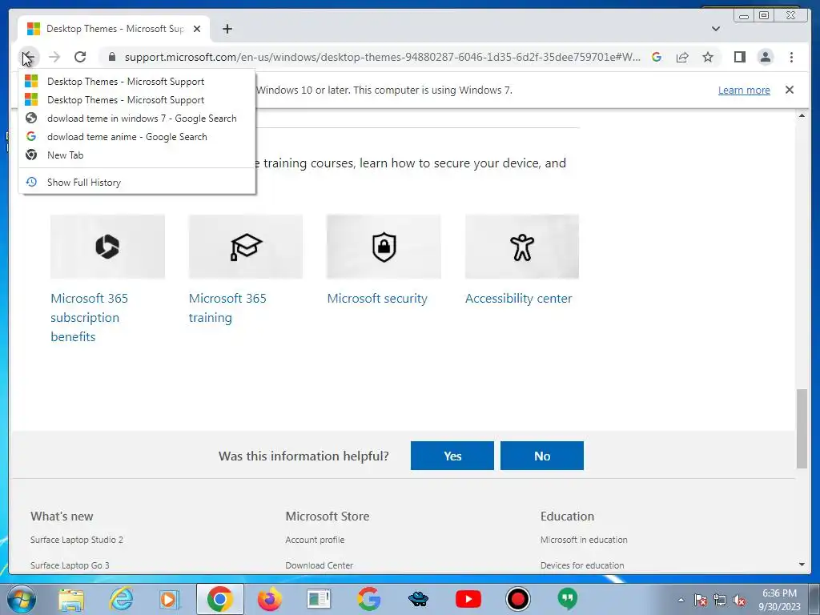Click the share page icon
This screenshot has height=615, width=820.
(x=682, y=57)
